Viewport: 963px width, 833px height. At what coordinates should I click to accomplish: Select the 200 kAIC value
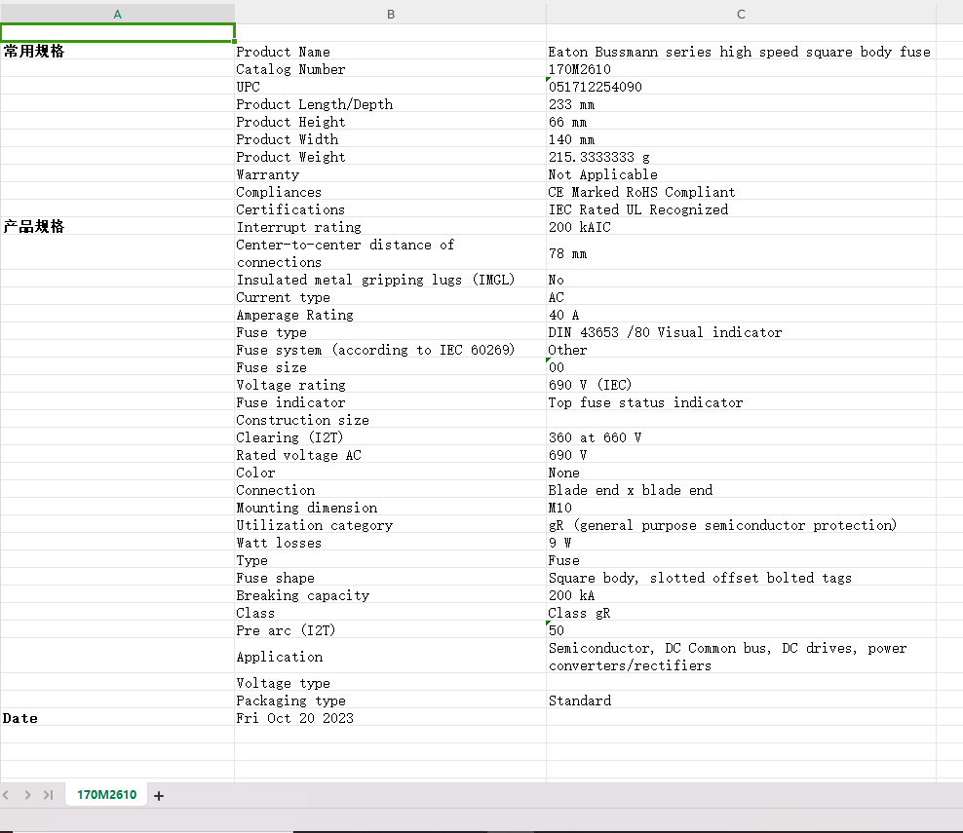click(x=741, y=226)
